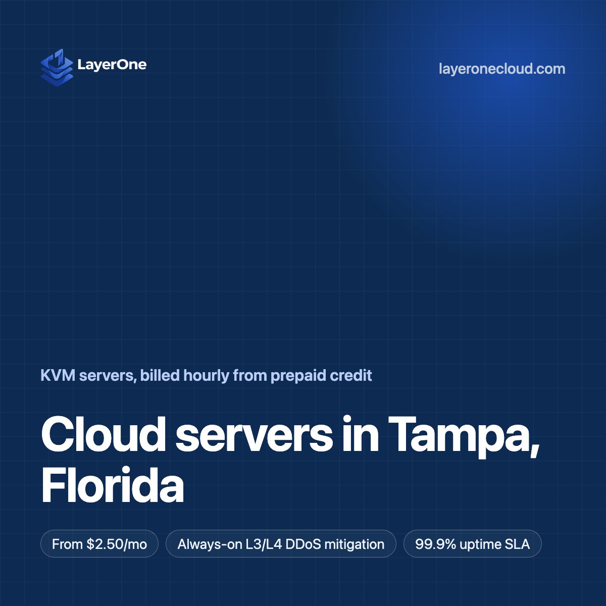Click the 'From $2.50/mo' pill
Viewport: 606px width, 606px height.
pyautogui.click(x=99, y=544)
